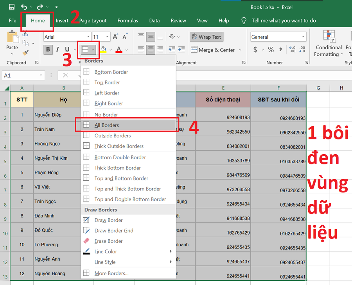Open the font size 11 dropdown
This screenshot has height=285, width=352.
(107, 37)
